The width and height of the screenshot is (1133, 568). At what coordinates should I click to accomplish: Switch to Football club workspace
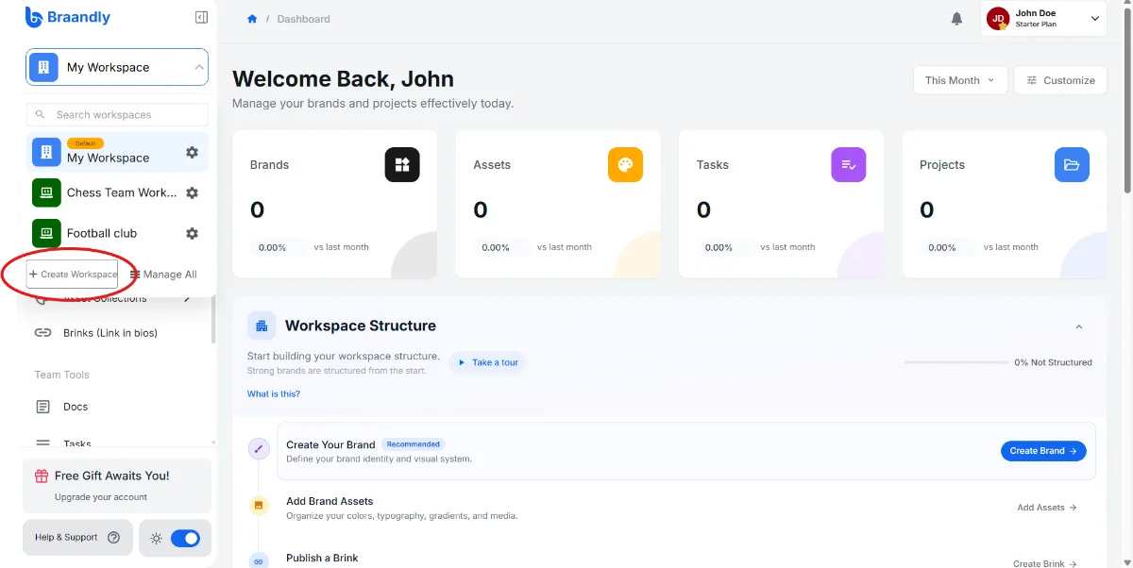pos(117,233)
